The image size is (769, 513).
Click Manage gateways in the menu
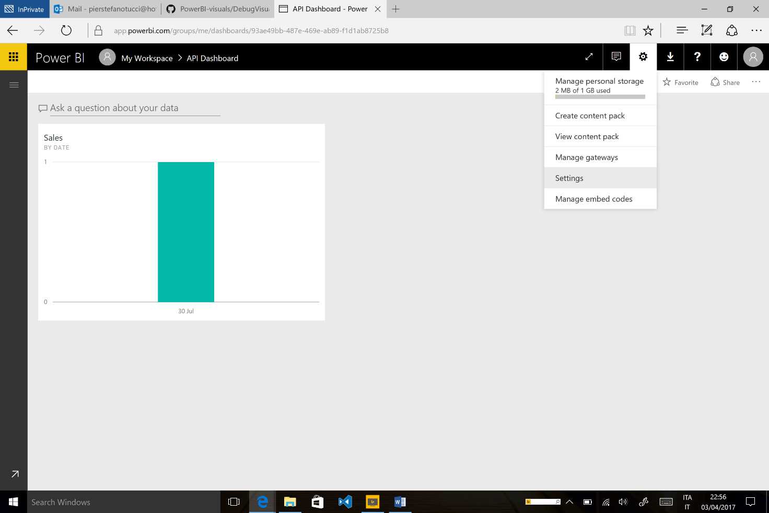tap(586, 157)
